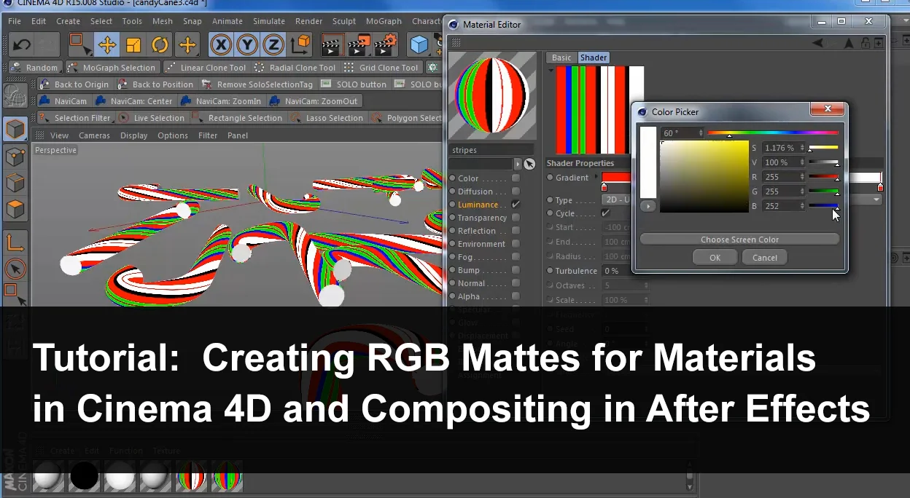Enable the Reflection channel checkbox
Screen dimensions: 910x498
(x=516, y=231)
